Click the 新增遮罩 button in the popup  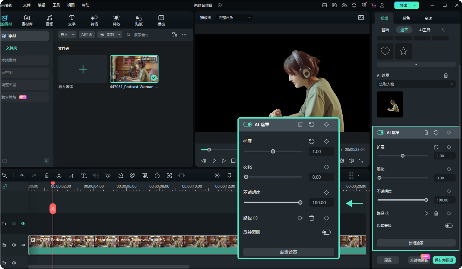point(288,252)
